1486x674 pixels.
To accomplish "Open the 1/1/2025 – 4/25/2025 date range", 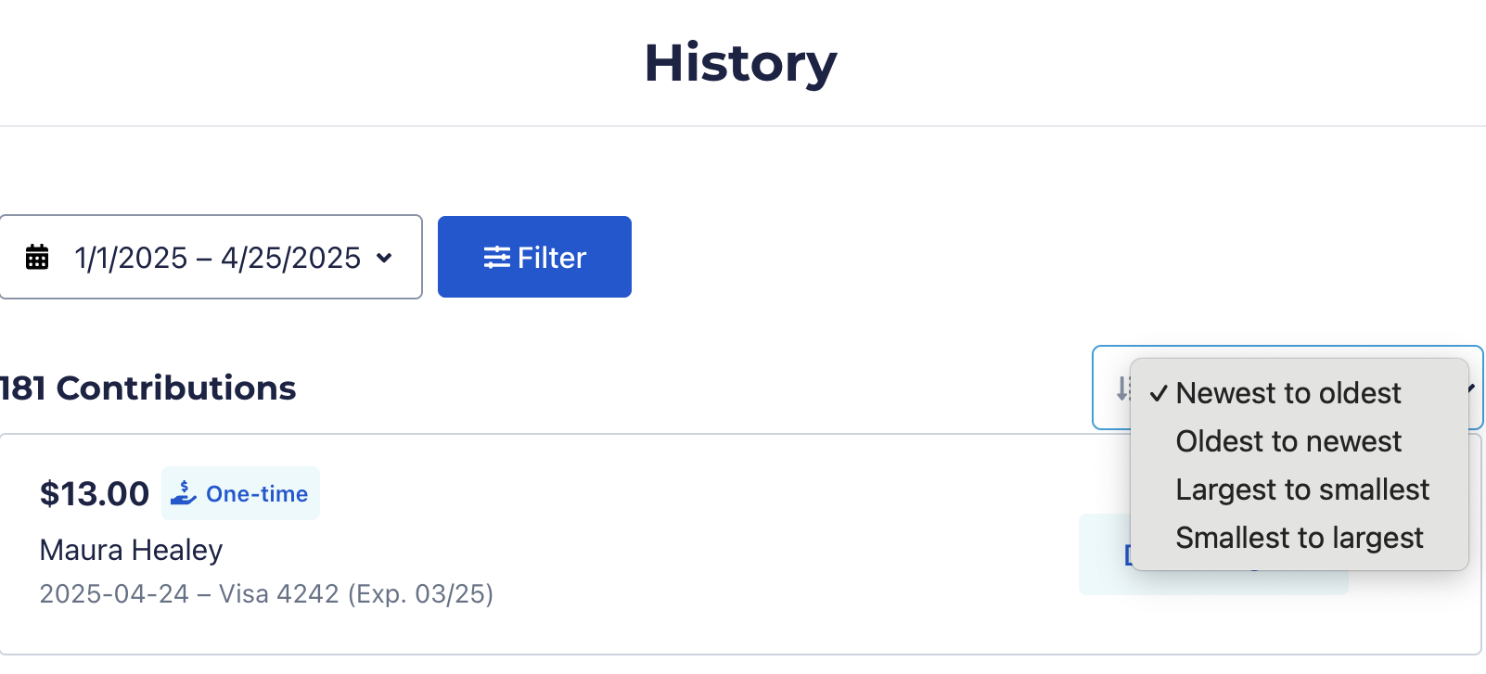I will (x=217, y=258).
